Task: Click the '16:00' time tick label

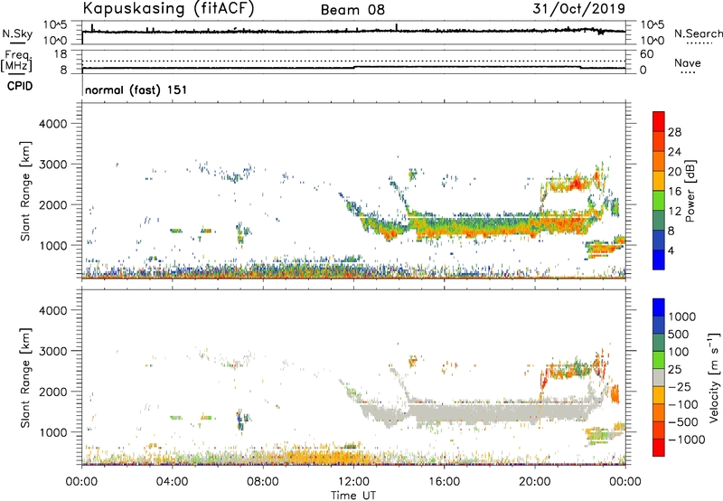Action: point(445,482)
